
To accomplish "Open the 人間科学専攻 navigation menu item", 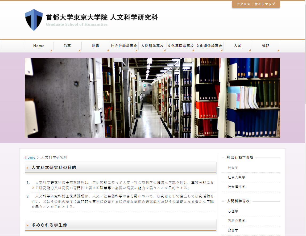I will click(152, 46).
